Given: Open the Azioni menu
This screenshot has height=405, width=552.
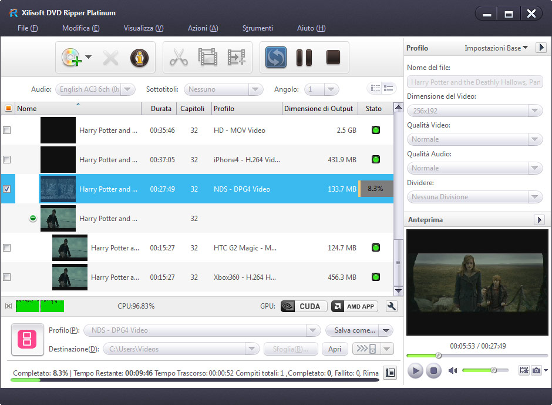Looking at the screenshot, I should click(x=203, y=28).
